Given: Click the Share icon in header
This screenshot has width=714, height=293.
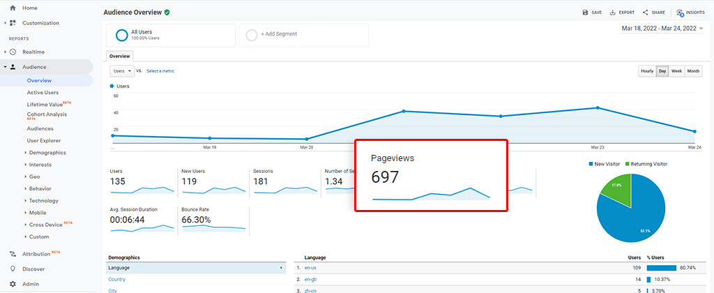Looking at the screenshot, I should click(646, 12).
